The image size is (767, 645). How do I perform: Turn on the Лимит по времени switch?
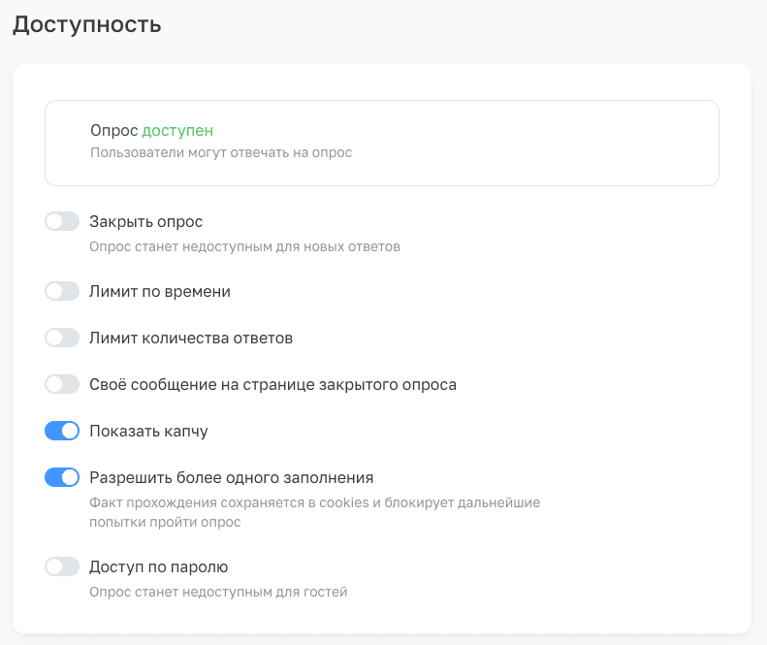pyautogui.click(x=62, y=291)
